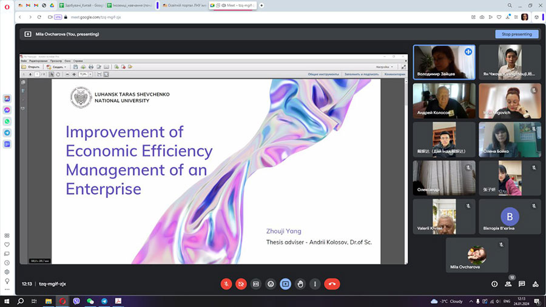Image resolution: width=546 pixels, height=307 pixels.
Task: Show the participants people panel
Action: click(x=508, y=283)
